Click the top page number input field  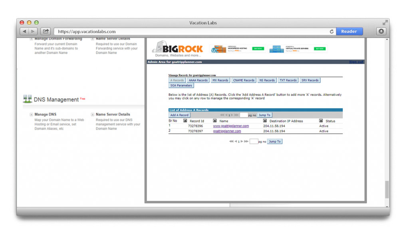tap(244, 115)
